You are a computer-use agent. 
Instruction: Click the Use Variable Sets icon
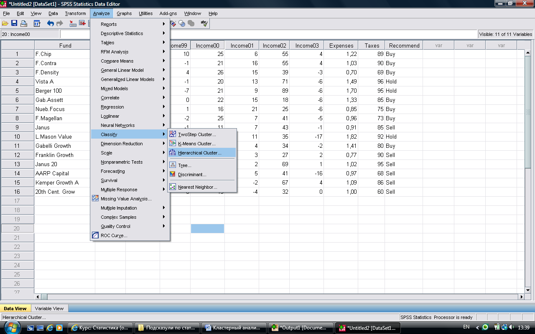pos(182,23)
